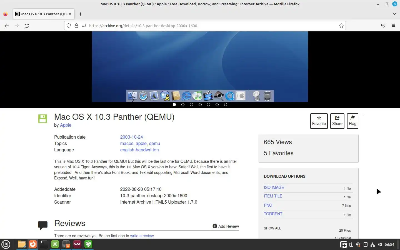Click the software floppy disk icon
Screen dimensions: 400x250
[42, 119]
